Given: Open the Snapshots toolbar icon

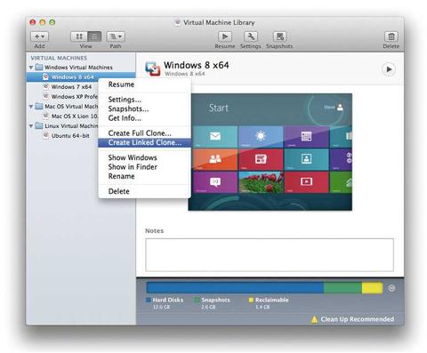Looking at the screenshot, I should click(x=279, y=36).
